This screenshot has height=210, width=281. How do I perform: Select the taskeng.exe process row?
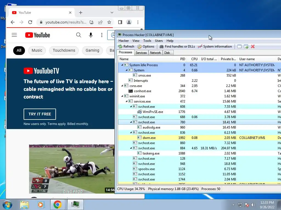pyautogui.click(x=199, y=153)
